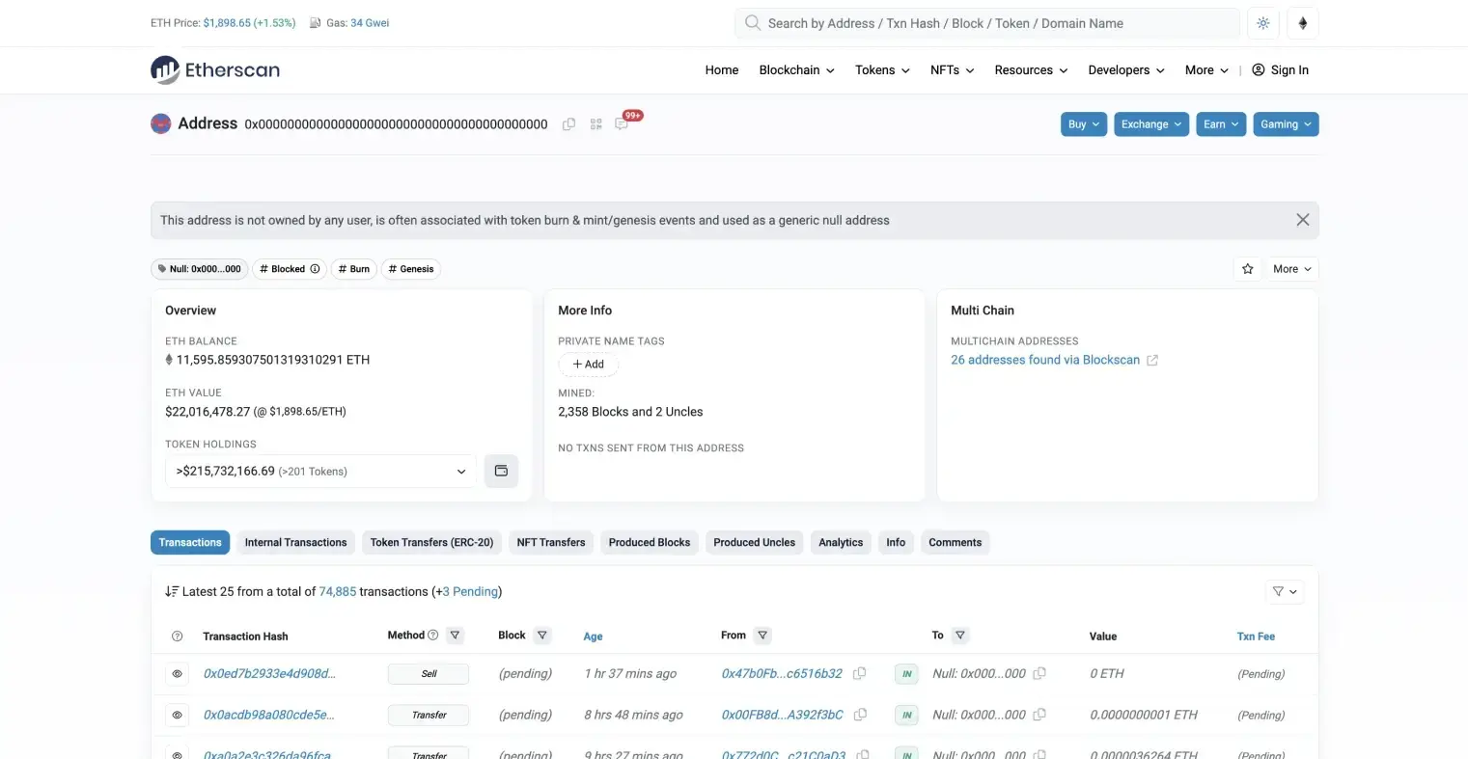Expand the Developers menu
Screen dimensions: 1468x759
point(1125,70)
